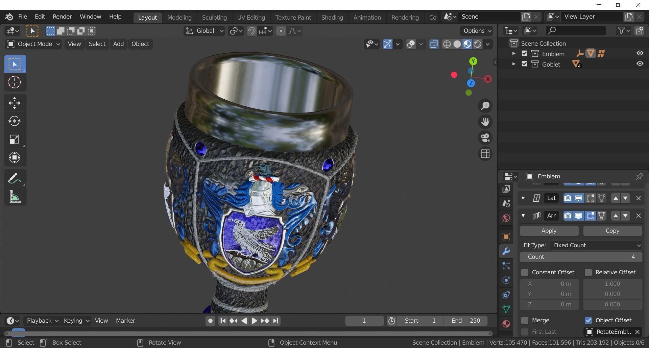649x348 pixels.
Task: Toggle the Constant Offset checkbox
Action: coord(525,272)
